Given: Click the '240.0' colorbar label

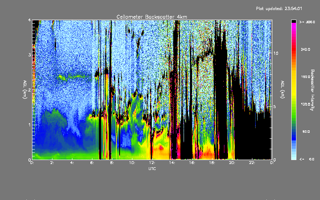Looking at the screenshot, I should pyautogui.click(x=306, y=49).
